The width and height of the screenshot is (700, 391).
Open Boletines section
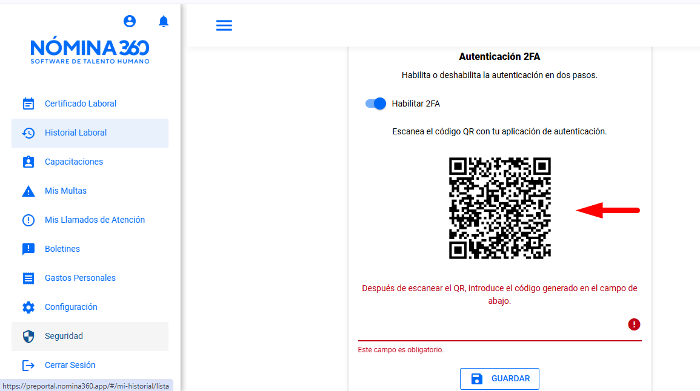[x=90, y=249]
